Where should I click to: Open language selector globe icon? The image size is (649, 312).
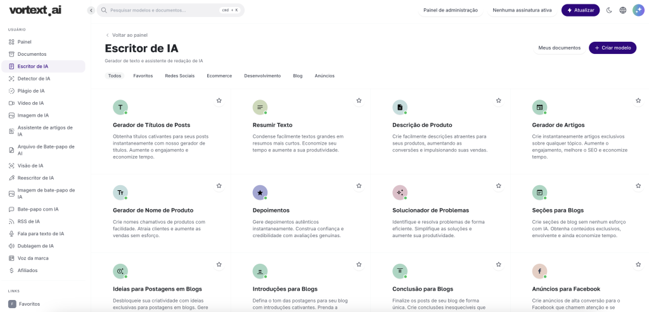(622, 10)
